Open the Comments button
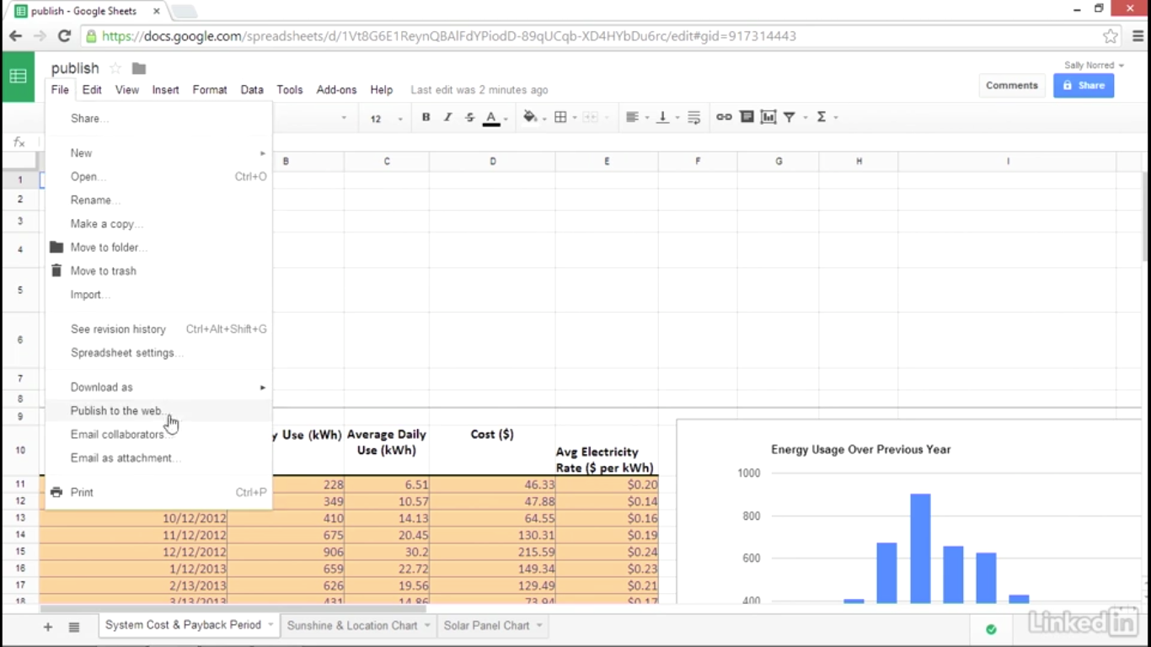This screenshot has height=647, width=1151. click(x=1012, y=85)
